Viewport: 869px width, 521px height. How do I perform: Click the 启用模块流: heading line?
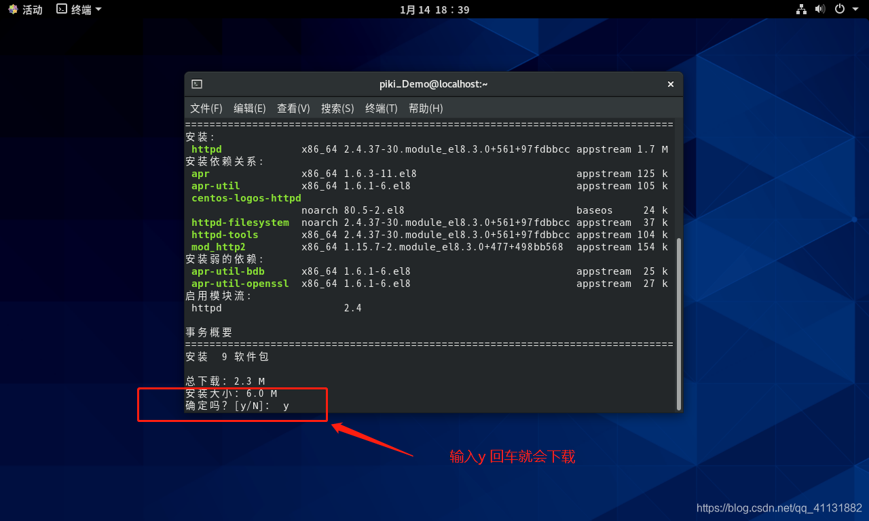tap(219, 296)
